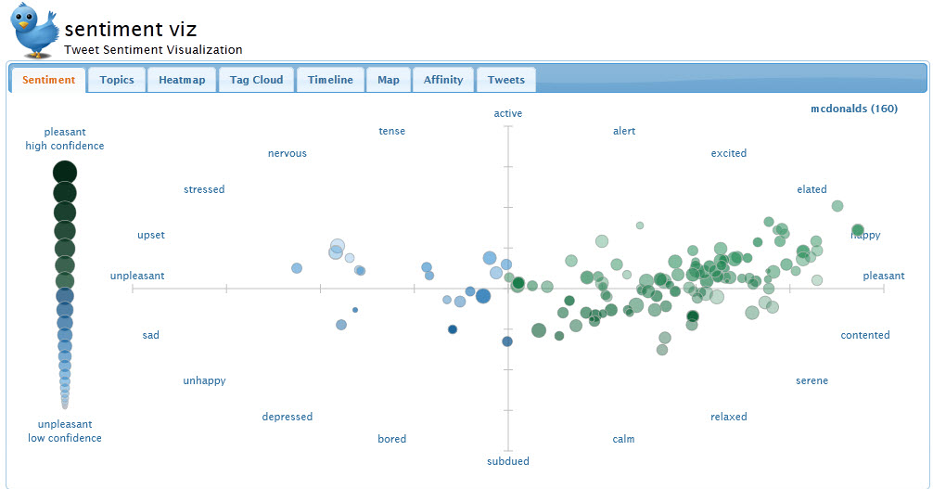933x489 pixels.
Task: Click the mcdonalds (160) query label
Action: [x=853, y=109]
